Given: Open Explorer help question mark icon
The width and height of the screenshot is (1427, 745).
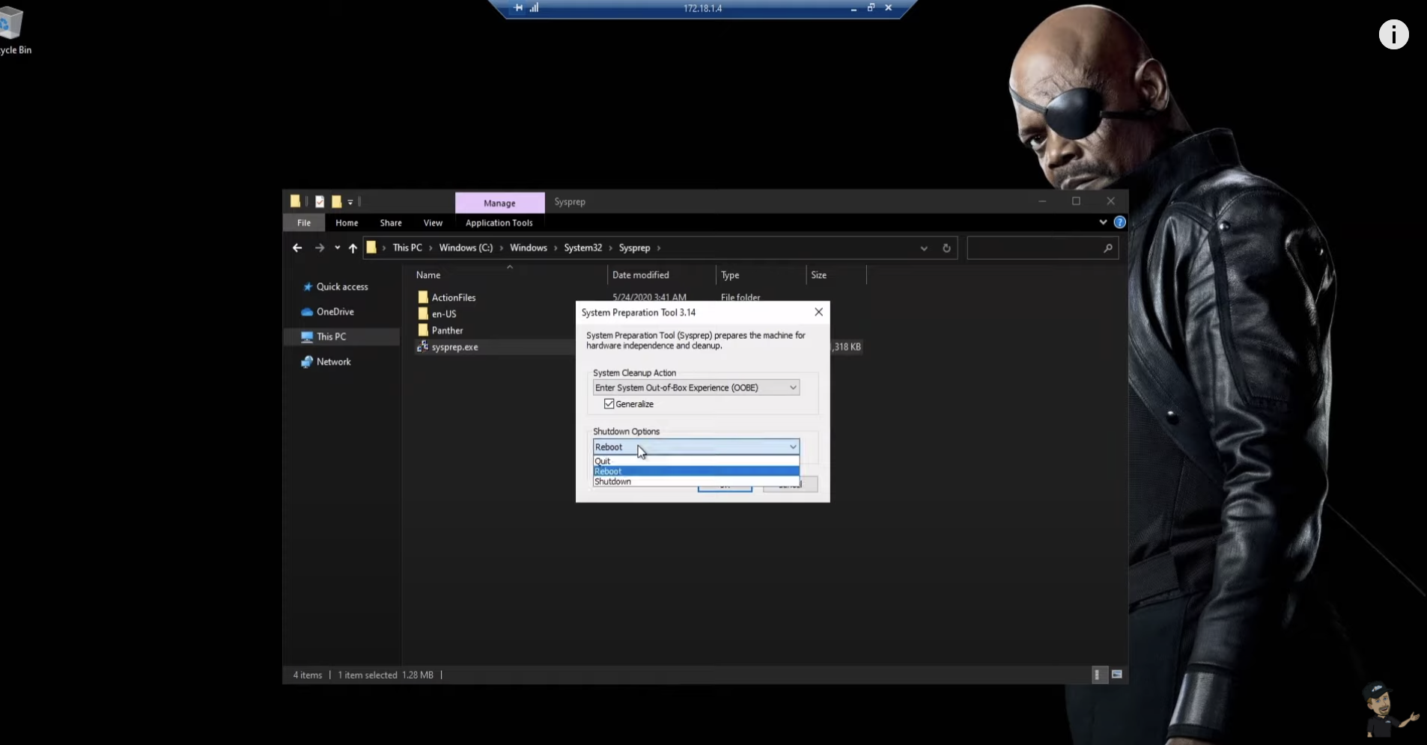Looking at the screenshot, I should 1119,222.
